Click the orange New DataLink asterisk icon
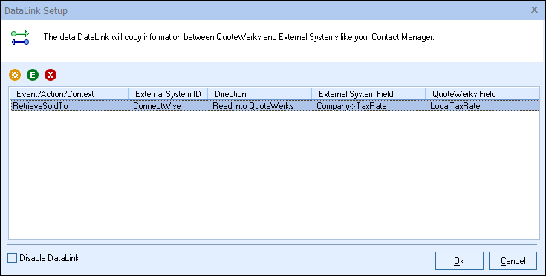This screenshot has width=546, height=276. pyautogui.click(x=15, y=75)
